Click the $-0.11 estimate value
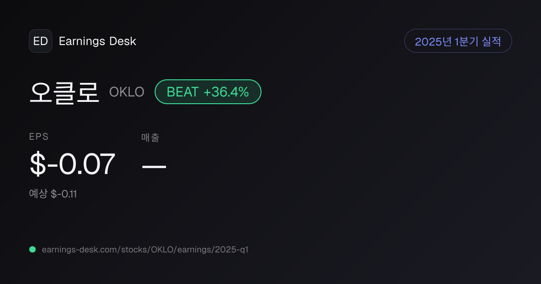Image resolution: width=541 pixels, height=284 pixels. coord(64,194)
